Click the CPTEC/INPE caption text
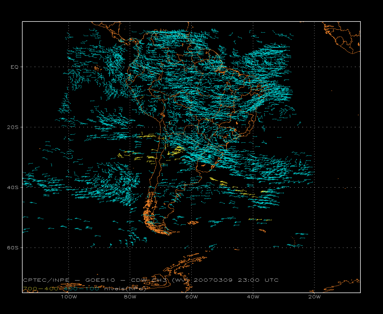Image resolution: width=383 pixels, height=314 pixels. [x=46, y=280]
